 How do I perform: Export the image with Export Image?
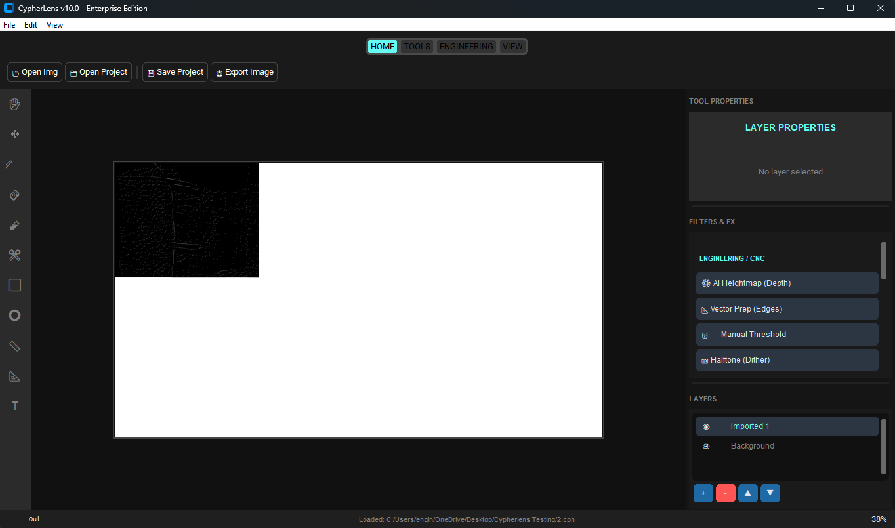(x=243, y=72)
